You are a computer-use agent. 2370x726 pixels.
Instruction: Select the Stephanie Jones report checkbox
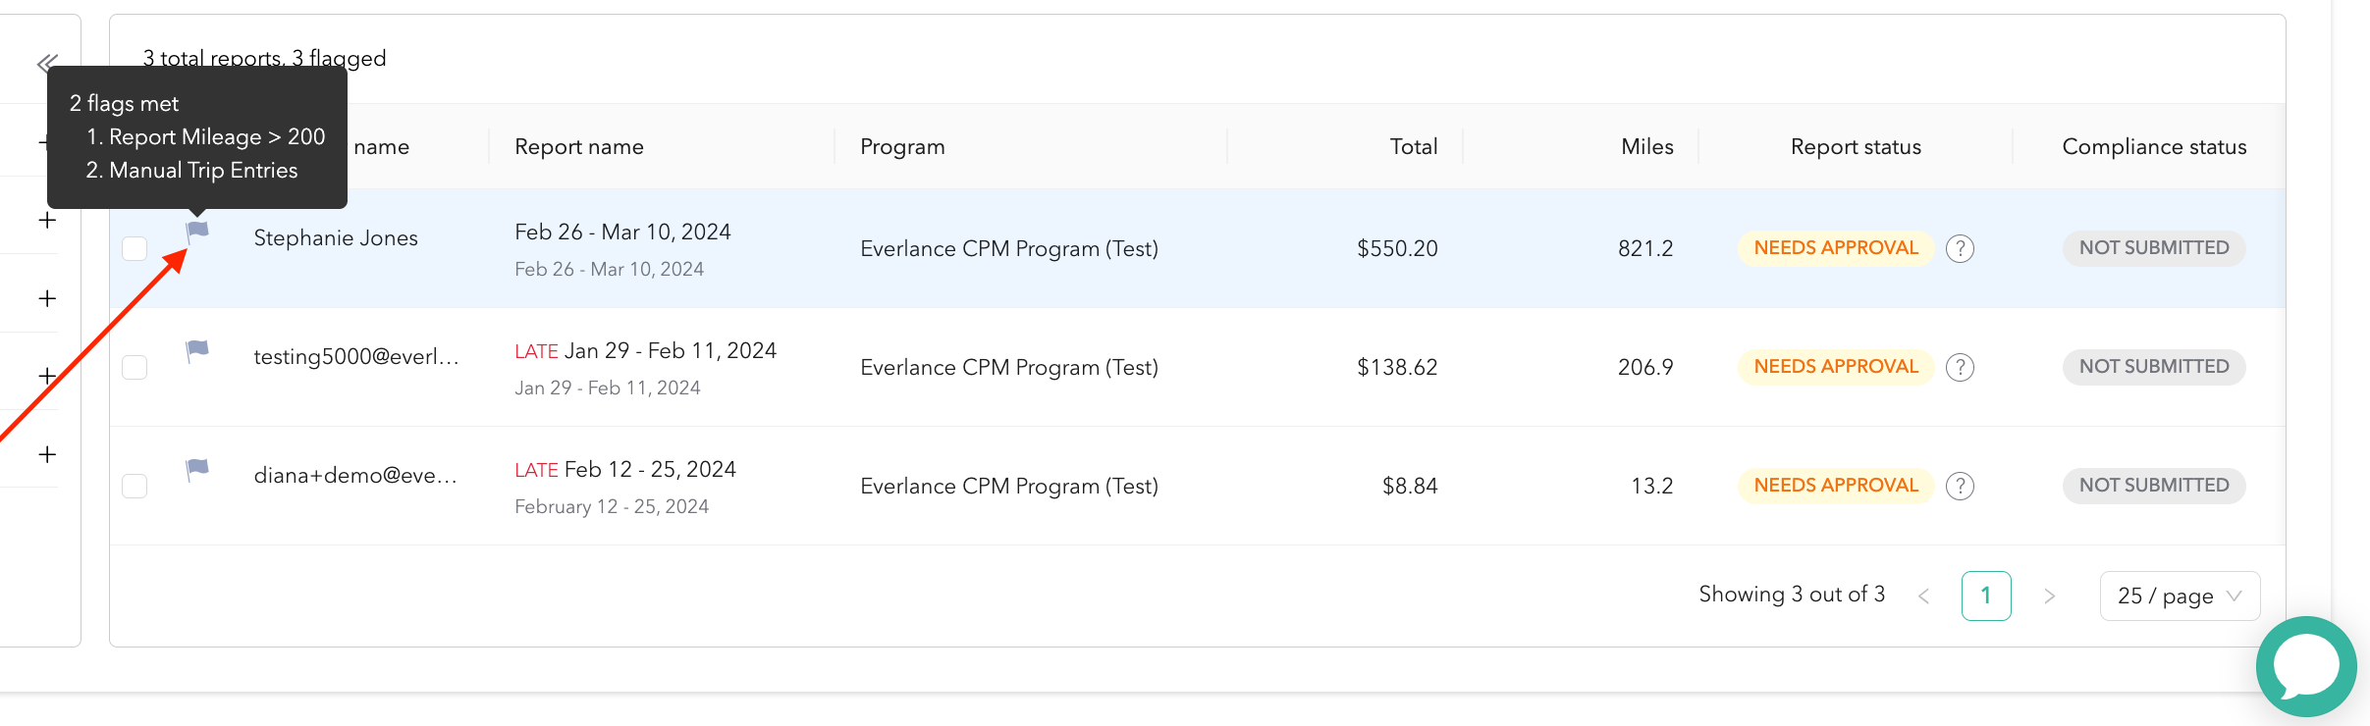click(x=135, y=248)
